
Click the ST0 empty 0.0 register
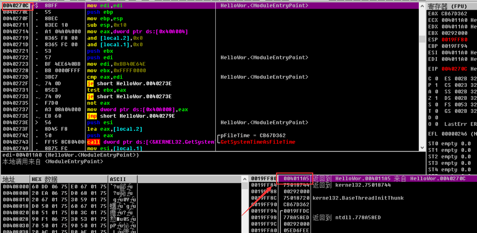pyautogui.click(x=450, y=144)
